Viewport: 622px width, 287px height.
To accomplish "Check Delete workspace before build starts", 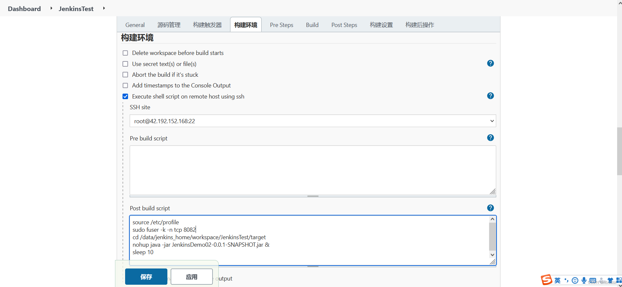I will (125, 53).
